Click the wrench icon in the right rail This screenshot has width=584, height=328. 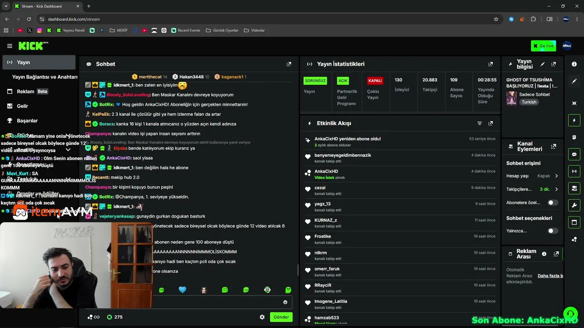coord(574,205)
